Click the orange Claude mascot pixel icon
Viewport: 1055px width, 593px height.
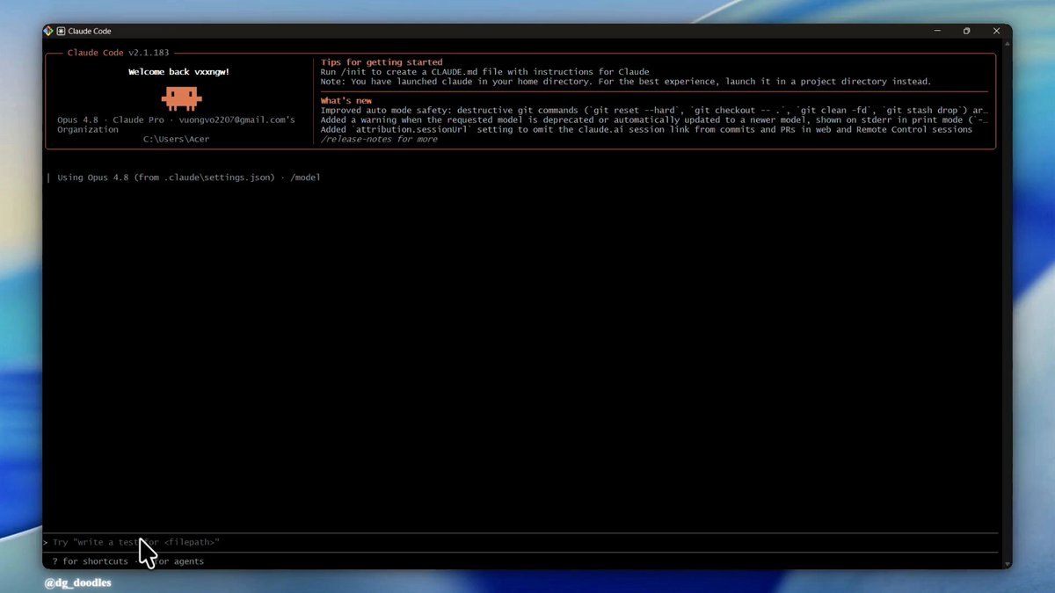[x=182, y=98]
